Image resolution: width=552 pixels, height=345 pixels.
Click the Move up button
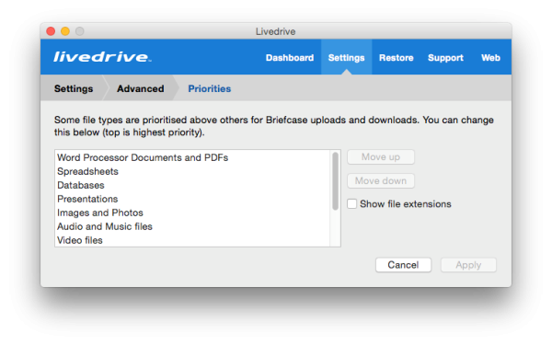coord(381,156)
